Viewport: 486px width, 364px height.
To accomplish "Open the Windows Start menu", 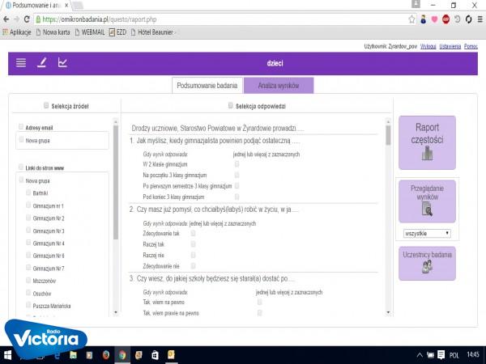I will pos(9,354).
